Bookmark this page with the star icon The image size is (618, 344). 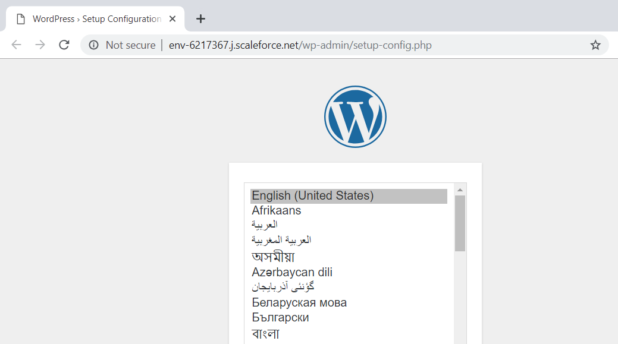coord(595,45)
